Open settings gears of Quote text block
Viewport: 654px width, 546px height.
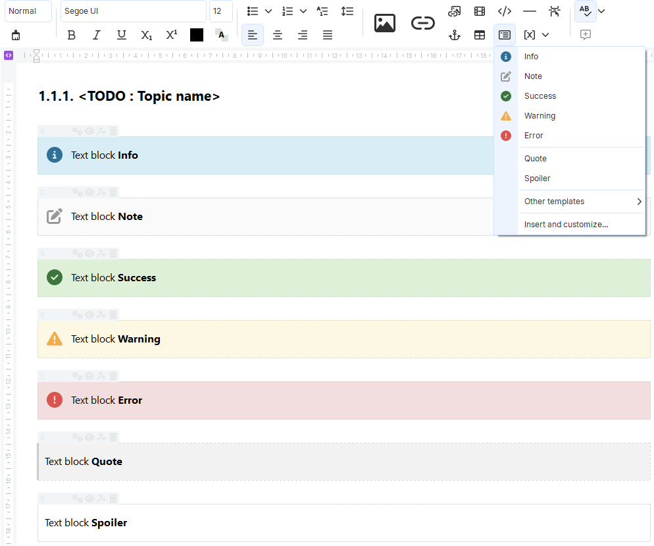[77, 437]
